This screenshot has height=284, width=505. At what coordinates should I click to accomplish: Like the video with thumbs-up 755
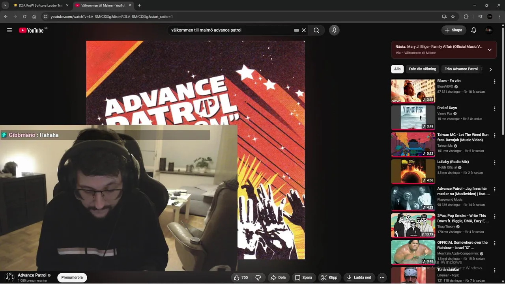(241, 278)
